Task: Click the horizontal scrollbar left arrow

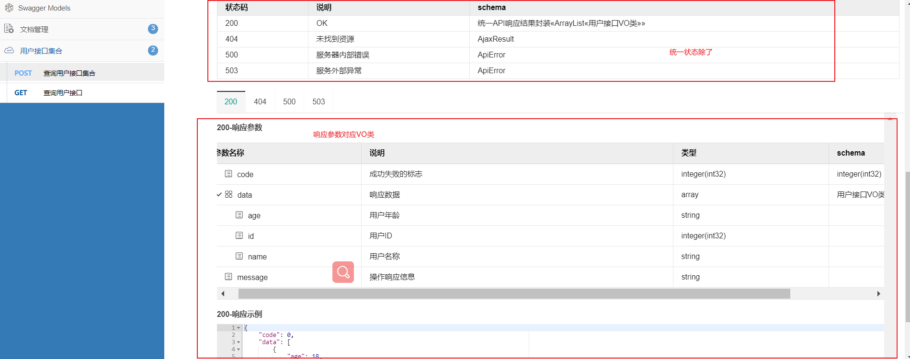Action: tap(223, 293)
